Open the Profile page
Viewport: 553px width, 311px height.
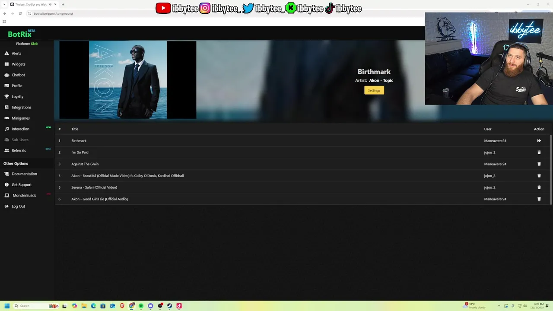coord(17,86)
